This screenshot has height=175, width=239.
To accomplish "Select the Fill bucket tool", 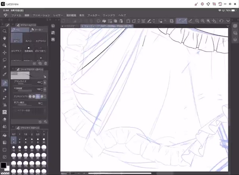I will [x=4, y=135].
